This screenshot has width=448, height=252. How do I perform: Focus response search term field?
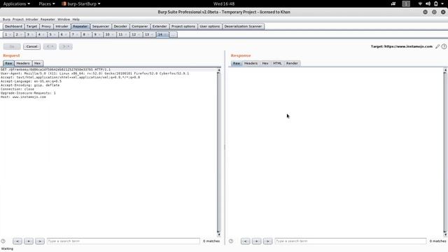click(350, 241)
